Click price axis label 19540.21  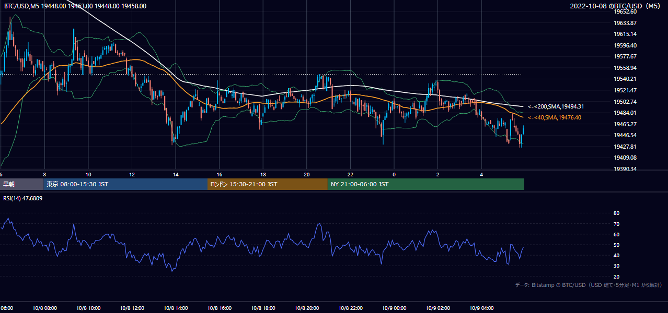(625, 79)
